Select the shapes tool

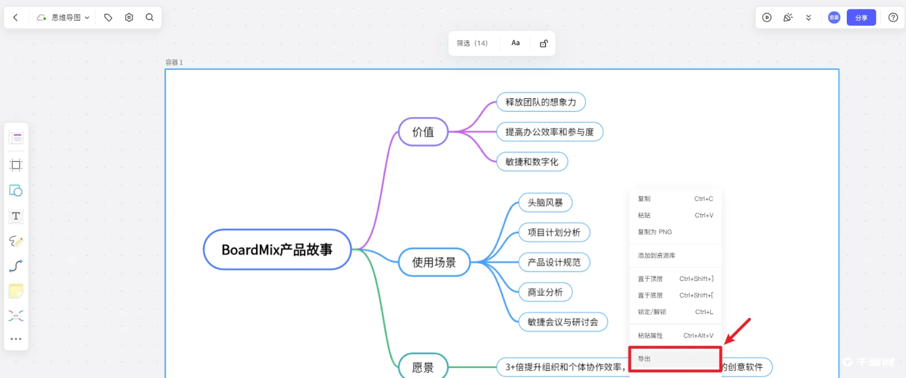[x=16, y=191]
